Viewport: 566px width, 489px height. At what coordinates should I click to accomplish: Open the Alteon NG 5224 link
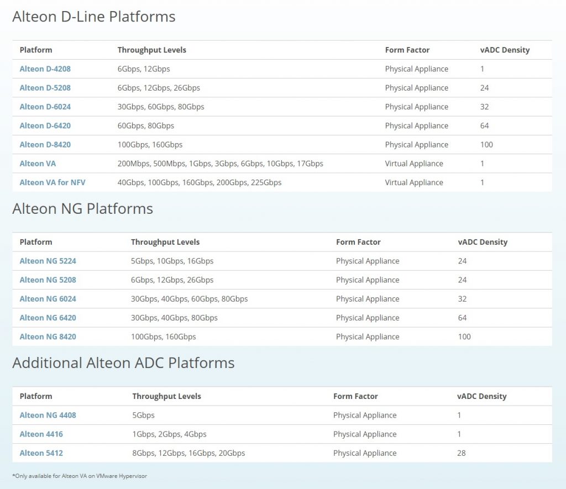click(x=48, y=261)
